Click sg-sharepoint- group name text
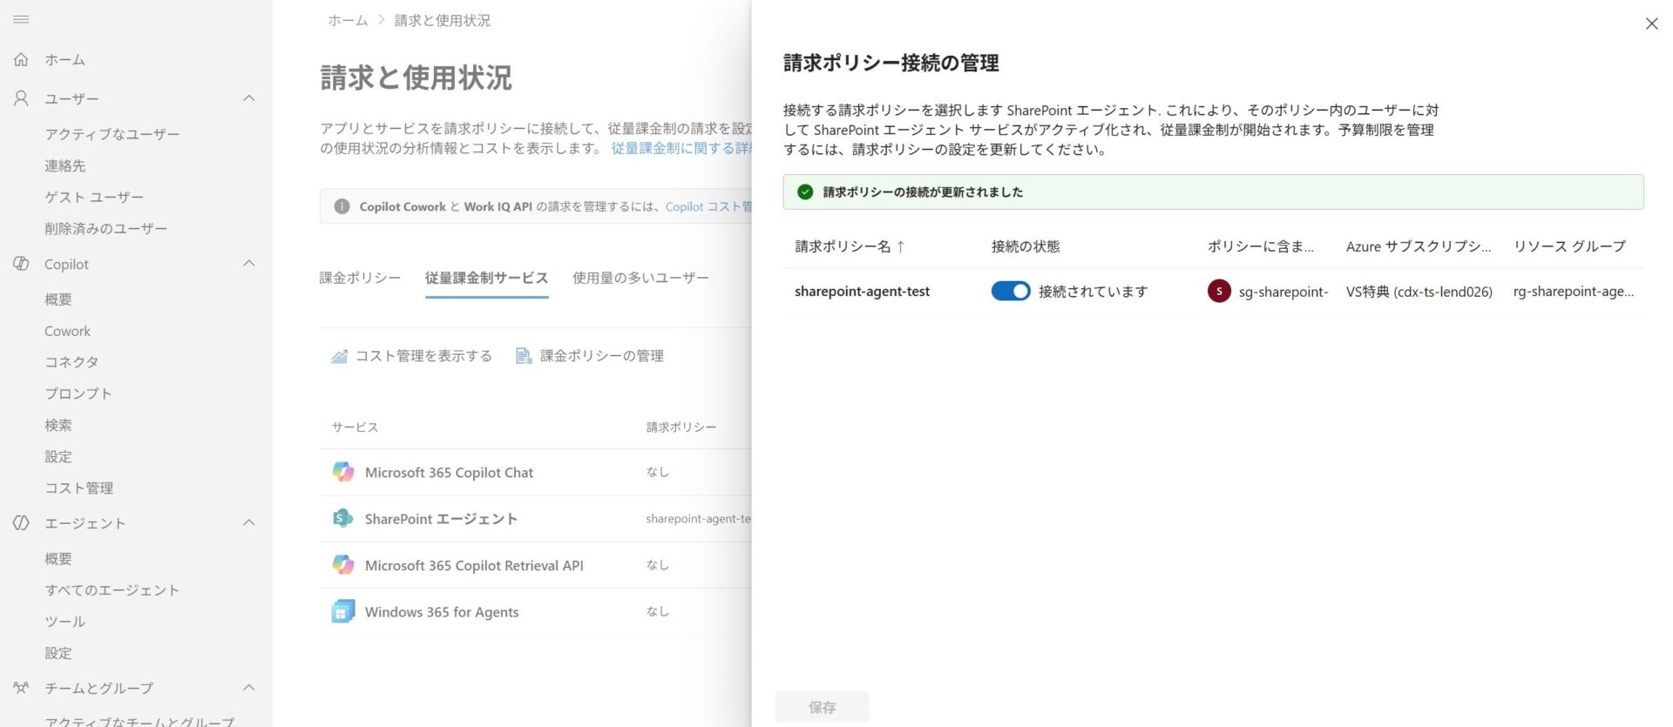Screen dimensions: 1673x727 click(x=1284, y=292)
